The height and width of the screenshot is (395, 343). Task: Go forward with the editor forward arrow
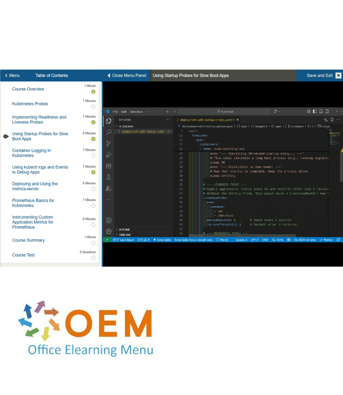(x=174, y=111)
